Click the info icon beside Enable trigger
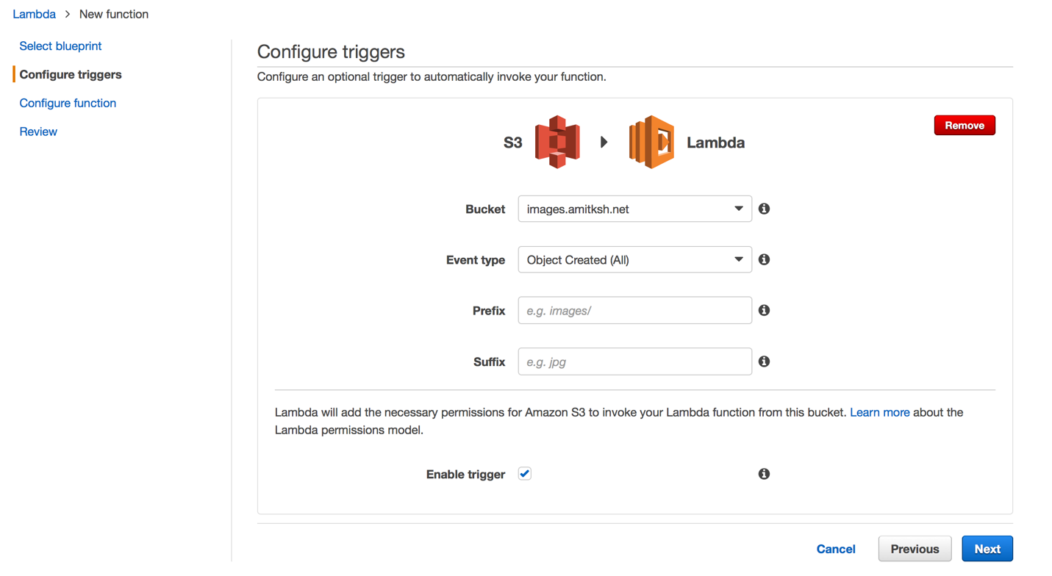This screenshot has width=1052, height=576. point(764,474)
